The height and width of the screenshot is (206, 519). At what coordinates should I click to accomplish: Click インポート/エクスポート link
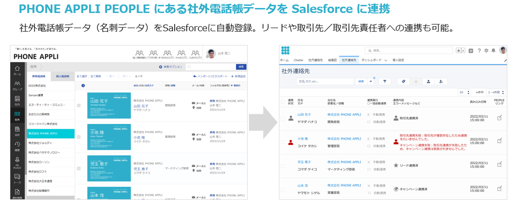pyautogui.click(x=211, y=76)
